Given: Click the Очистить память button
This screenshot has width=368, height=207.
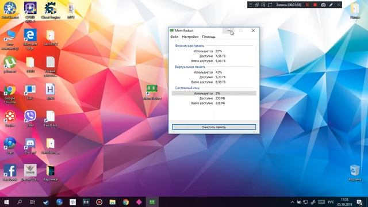Looking at the screenshot, I should coord(214,127).
